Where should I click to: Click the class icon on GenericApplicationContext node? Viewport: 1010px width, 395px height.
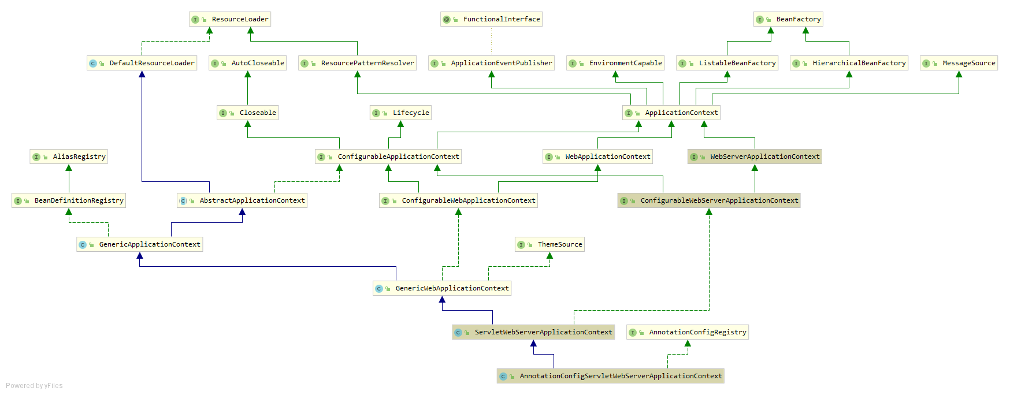(83, 245)
